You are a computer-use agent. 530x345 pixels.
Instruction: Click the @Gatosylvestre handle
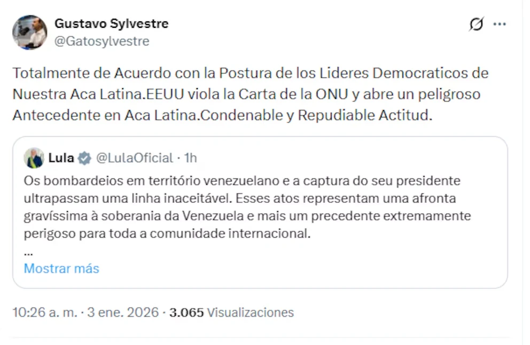[x=102, y=41]
